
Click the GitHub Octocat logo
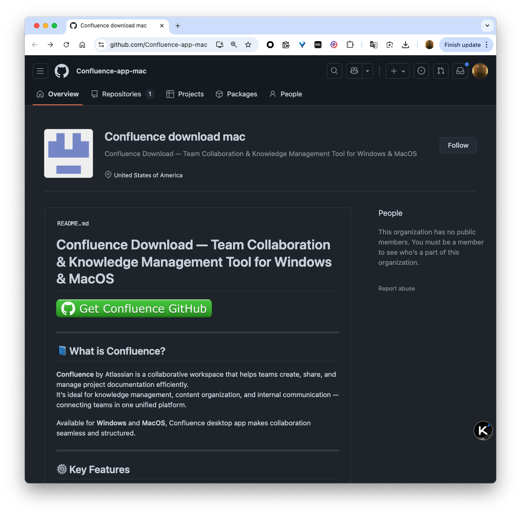tap(62, 71)
